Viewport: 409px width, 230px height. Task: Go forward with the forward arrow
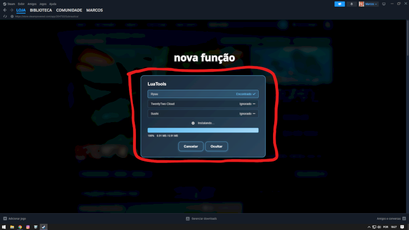[11, 10]
